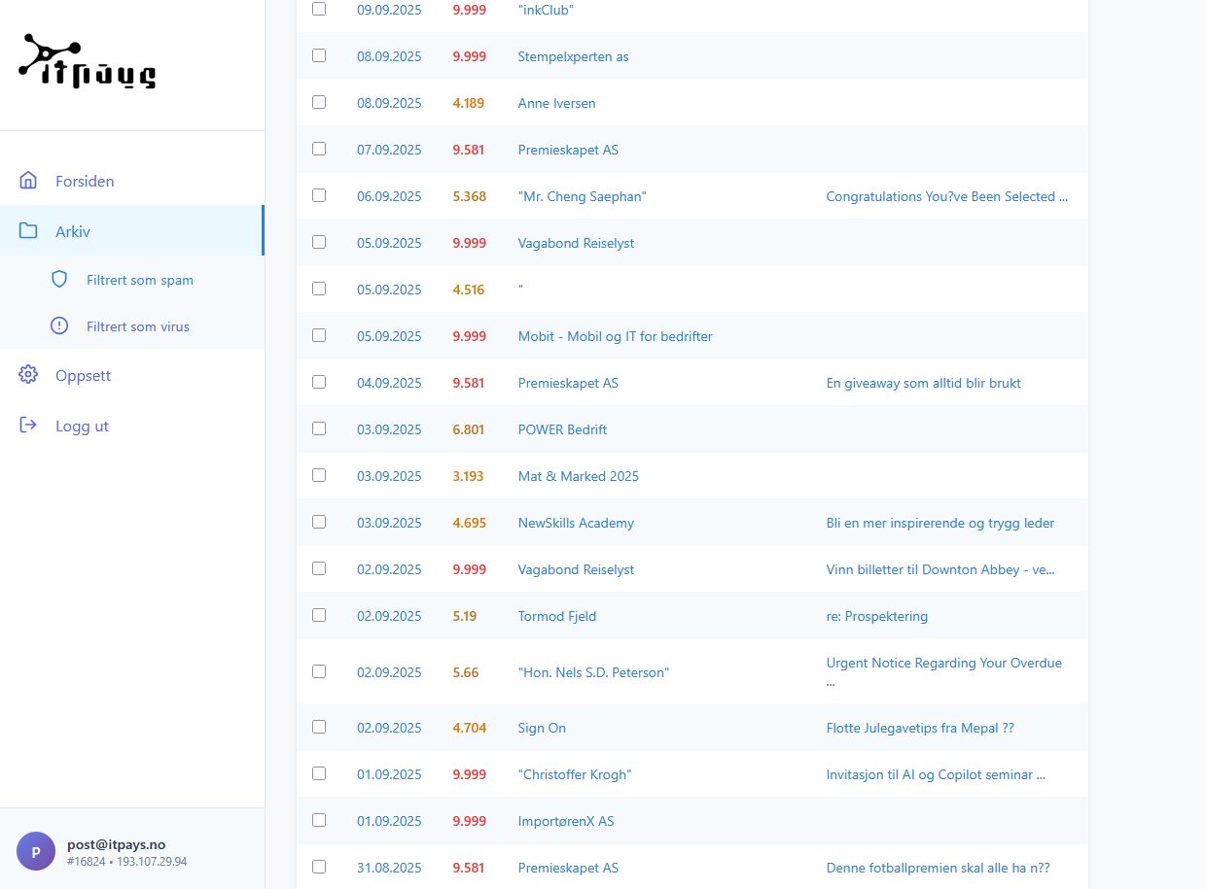Open "En giveaway som alltid blir brukt"

click(x=923, y=383)
